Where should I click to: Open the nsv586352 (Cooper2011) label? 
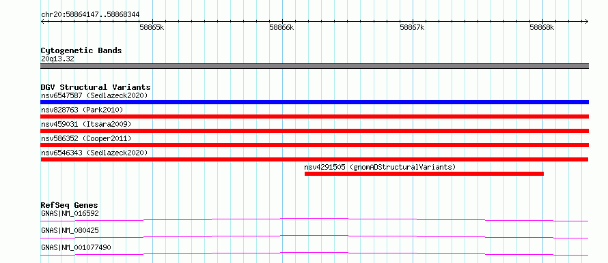point(86,138)
